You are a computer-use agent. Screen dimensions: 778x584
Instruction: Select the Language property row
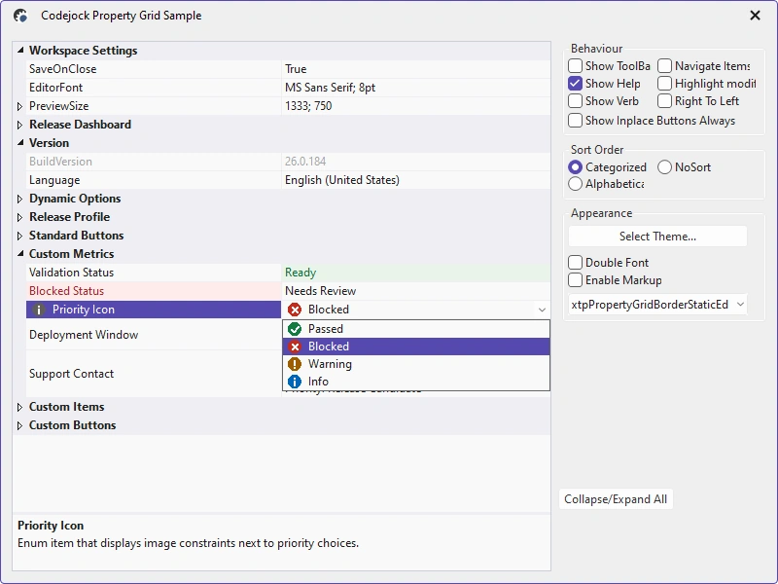click(288, 180)
